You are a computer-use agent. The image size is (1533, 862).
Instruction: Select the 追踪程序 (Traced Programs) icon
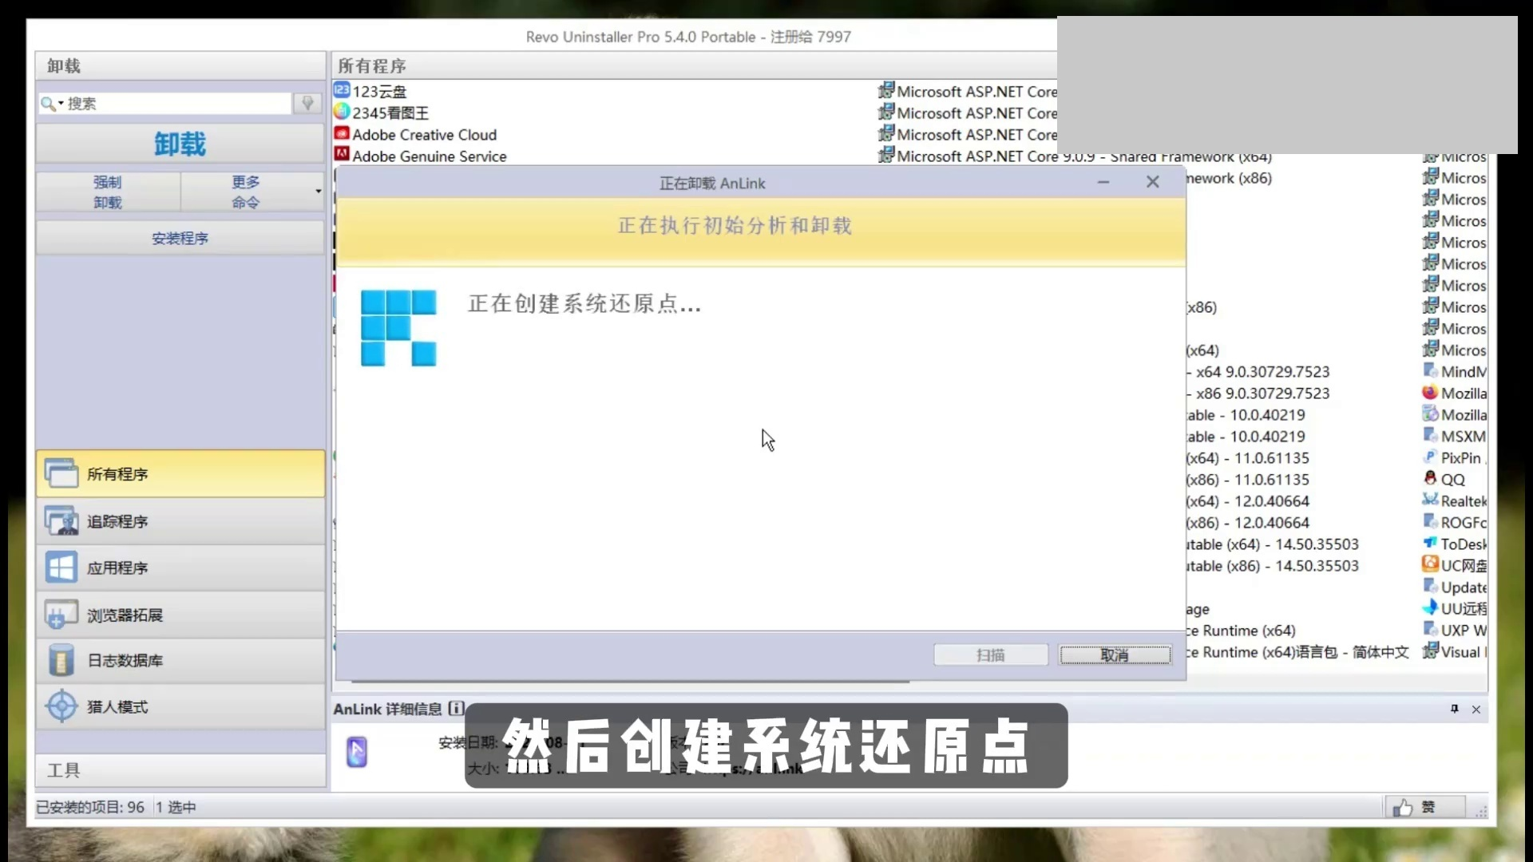(x=60, y=520)
